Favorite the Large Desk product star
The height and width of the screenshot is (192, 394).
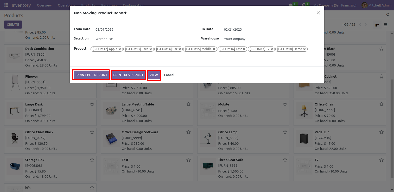[x=92, y=104]
